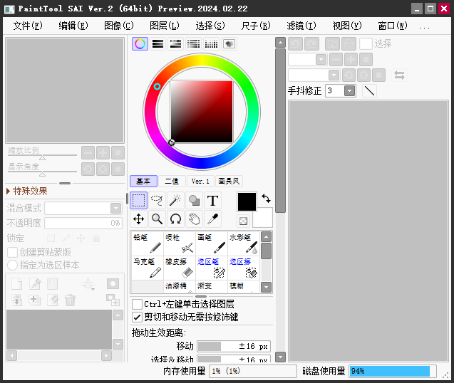Screen dimensions: 454x383
Task: Switch to the Ver.1 brush tab
Action: (200, 181)
